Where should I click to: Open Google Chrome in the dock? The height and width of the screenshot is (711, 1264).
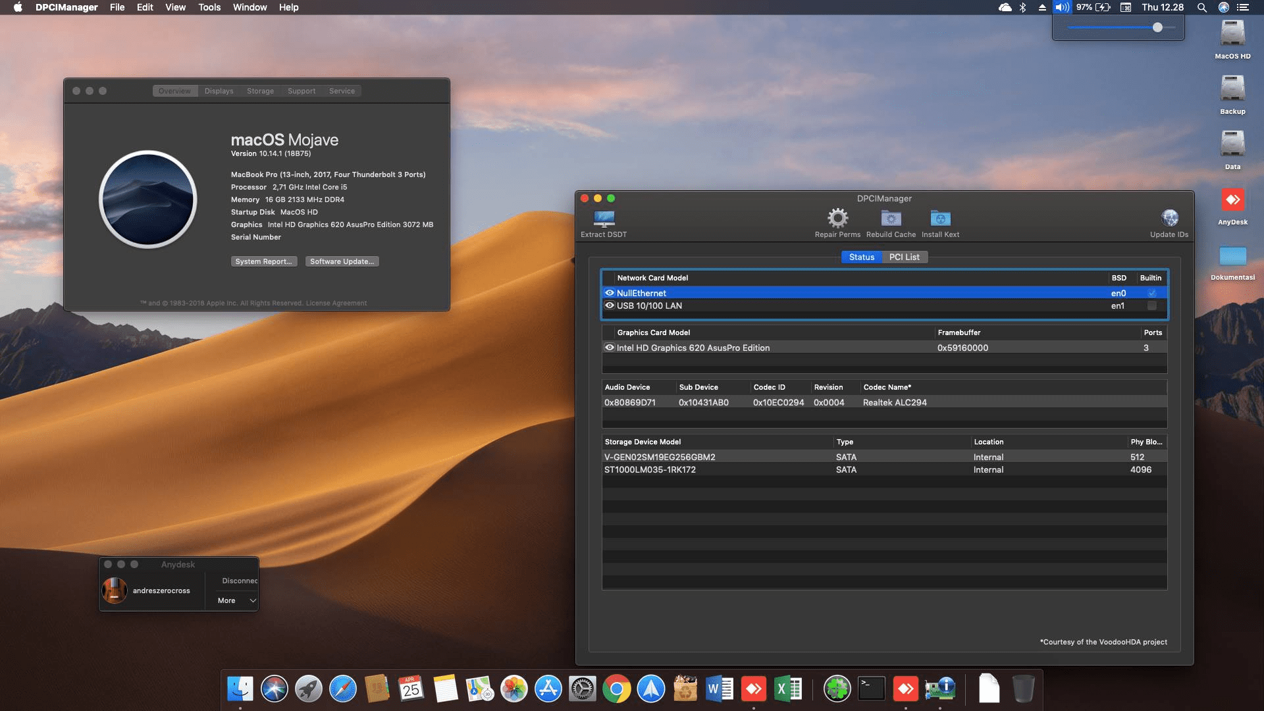click(617, 689)
